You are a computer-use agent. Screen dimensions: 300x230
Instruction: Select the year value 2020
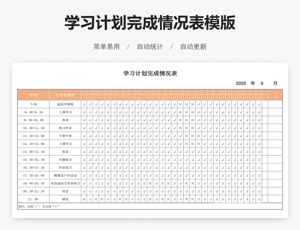coord(241,83)
